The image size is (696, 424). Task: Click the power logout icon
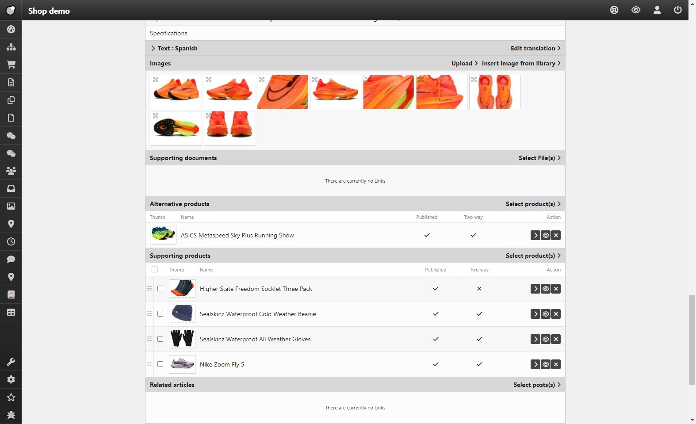pos(677,10)
